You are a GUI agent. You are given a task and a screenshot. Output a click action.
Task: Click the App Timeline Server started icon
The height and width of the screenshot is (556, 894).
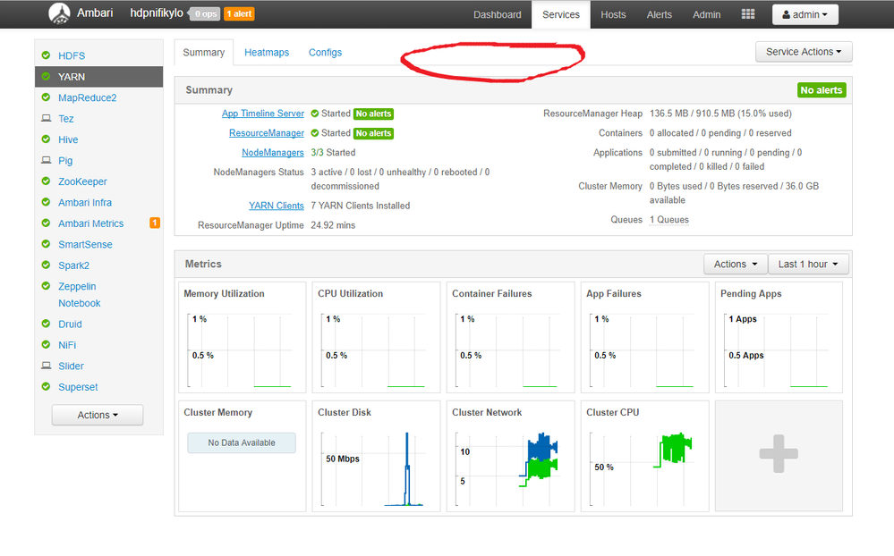[x=315, y=114]
